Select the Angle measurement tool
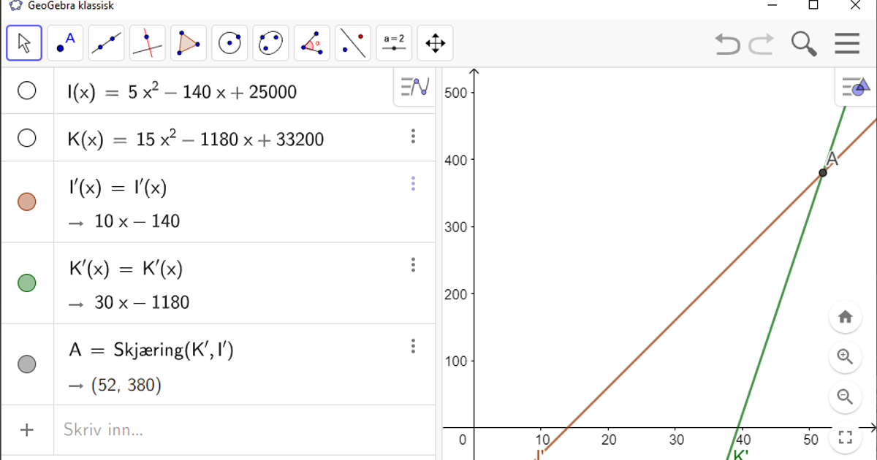The width and height of the screenshot is (877, 460). click(x=312, y=43)
